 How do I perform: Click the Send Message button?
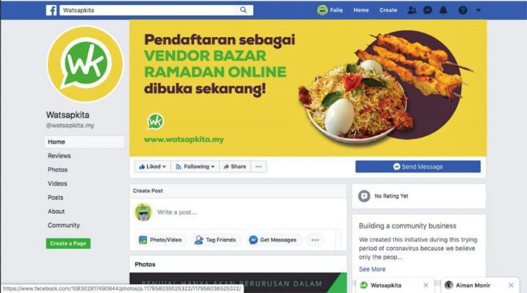click(418, 167)
